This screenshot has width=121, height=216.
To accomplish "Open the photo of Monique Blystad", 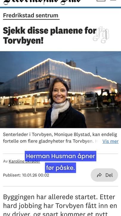I will click(x=61, y=90).
